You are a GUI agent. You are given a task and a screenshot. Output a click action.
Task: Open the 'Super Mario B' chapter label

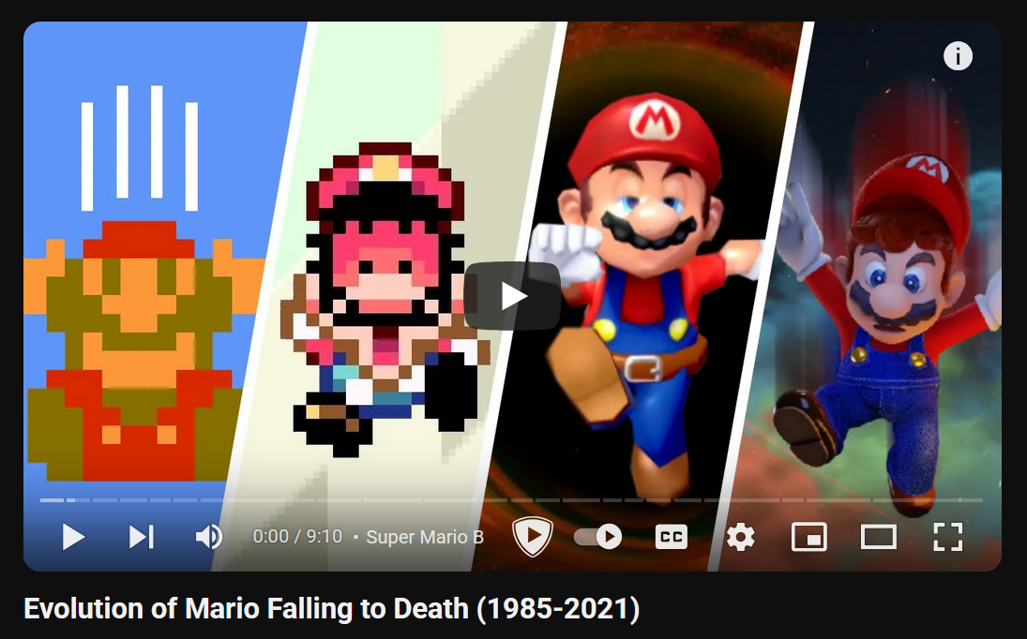(x=425, y=537)
